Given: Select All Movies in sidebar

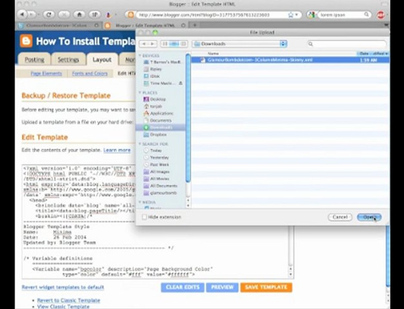Looking at the screenshot, I should [x=157, y=179].
